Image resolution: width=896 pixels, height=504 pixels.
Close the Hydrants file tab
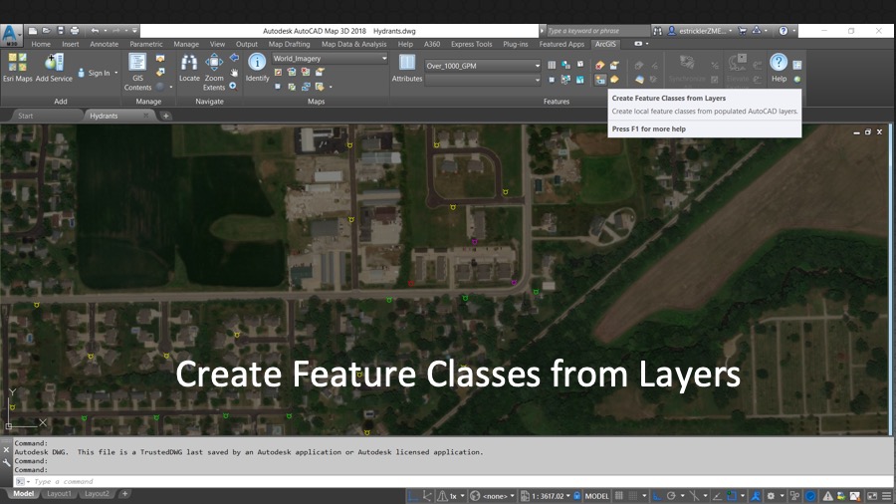pos(145,116)
